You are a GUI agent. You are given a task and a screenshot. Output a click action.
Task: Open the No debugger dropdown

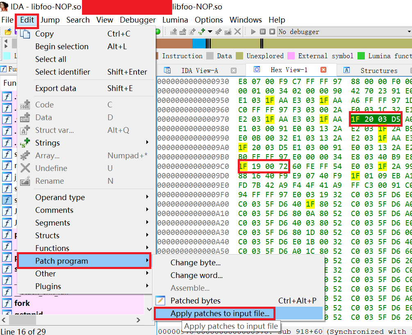409,32
